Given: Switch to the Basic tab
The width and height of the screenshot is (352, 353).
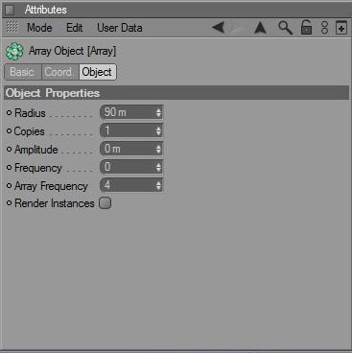Looking at the screenshot, I should [22, 72].
